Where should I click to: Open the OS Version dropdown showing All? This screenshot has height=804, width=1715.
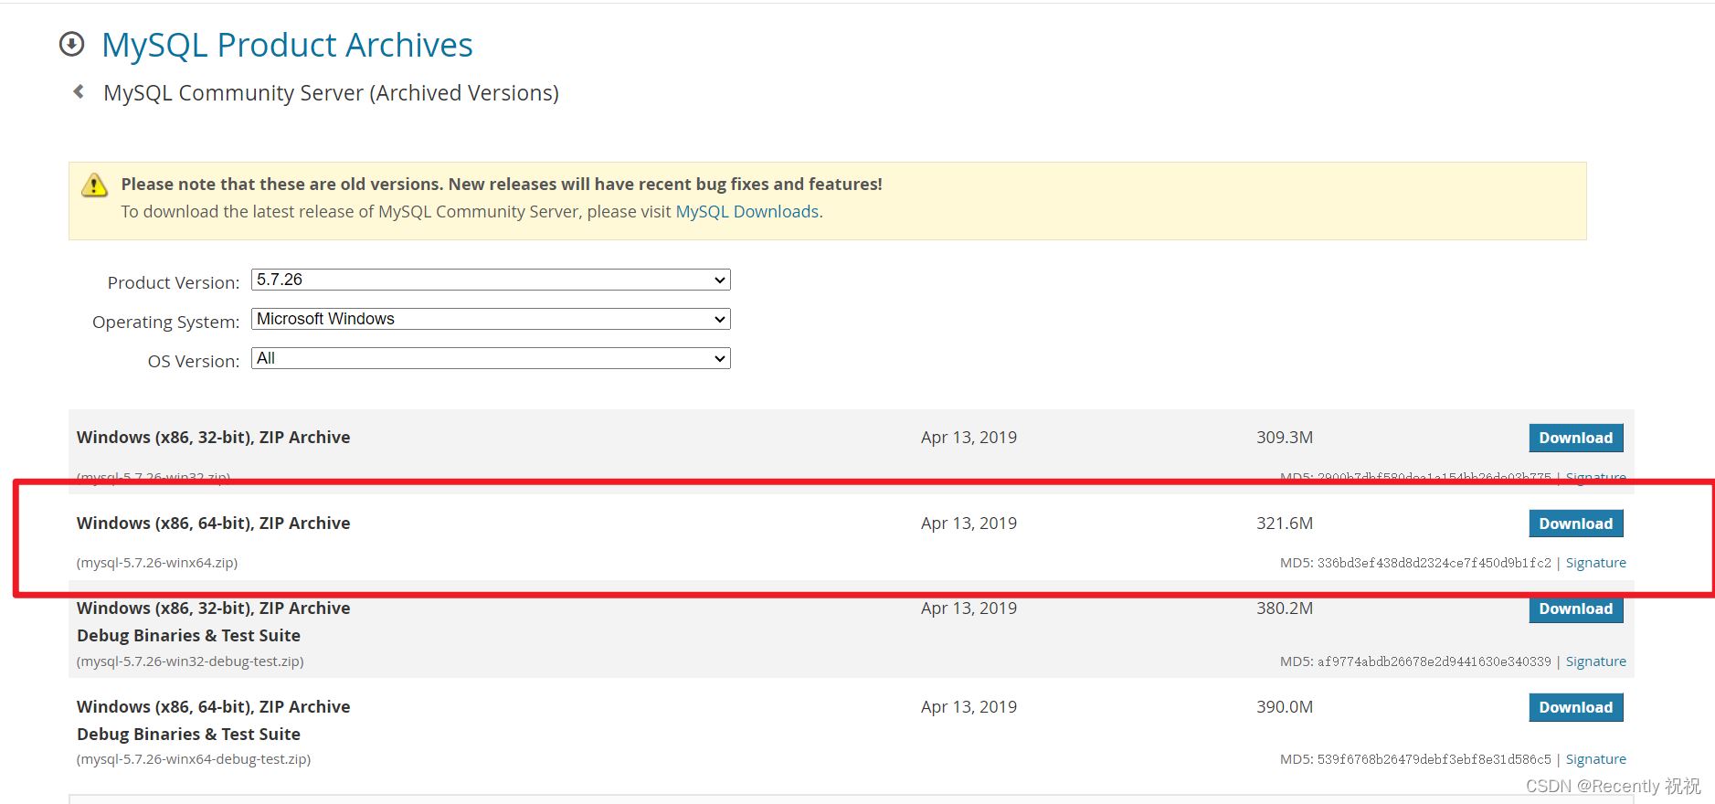(x=491, y=358)
